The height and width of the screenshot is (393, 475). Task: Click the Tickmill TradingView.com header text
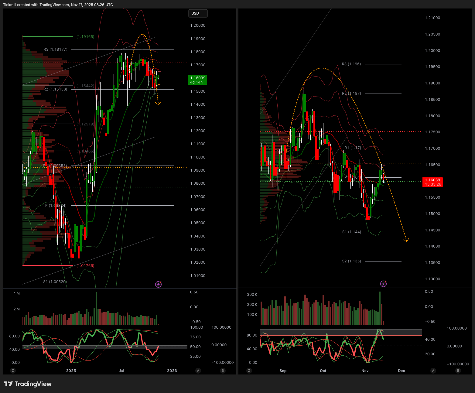coord(58,5)
